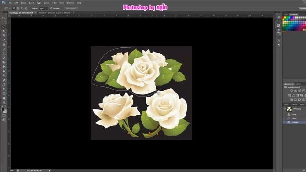Change screen mode from the toolbox
The width and height of the screenshot is (306, 172).
click(4, 120)
